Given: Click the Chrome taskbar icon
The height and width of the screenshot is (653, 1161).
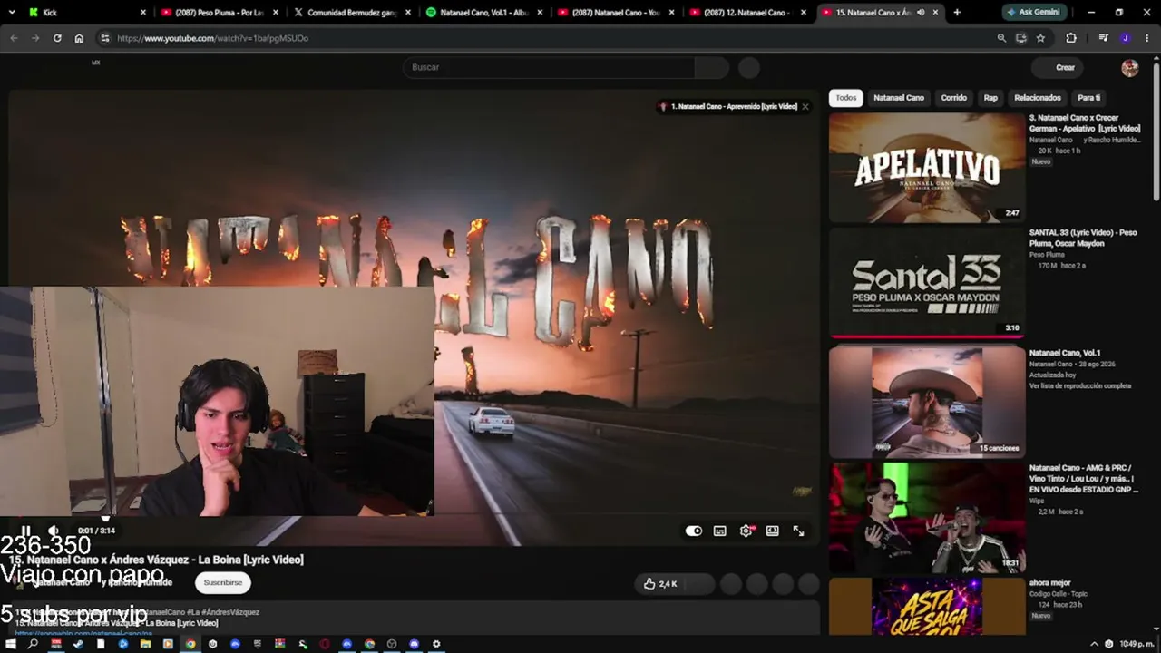Looking at the screenshot, I should (x=190, y=644).
